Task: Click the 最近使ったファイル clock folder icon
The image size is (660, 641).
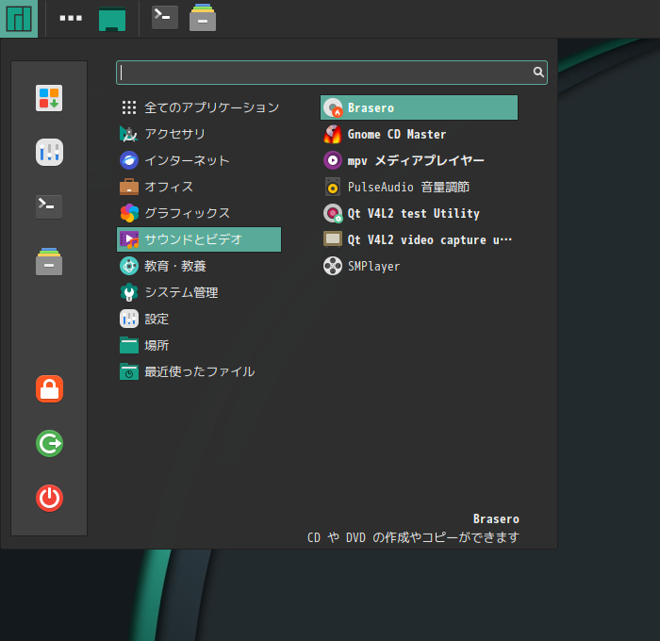Action: [x=129, y=371]
